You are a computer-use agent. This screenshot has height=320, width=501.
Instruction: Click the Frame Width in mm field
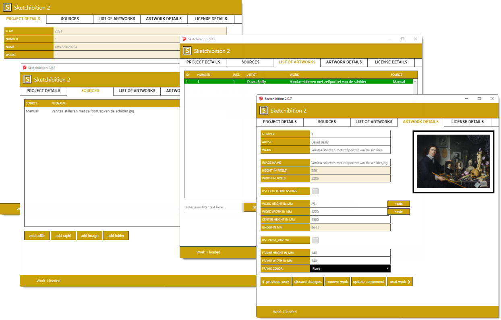(350, 261)
